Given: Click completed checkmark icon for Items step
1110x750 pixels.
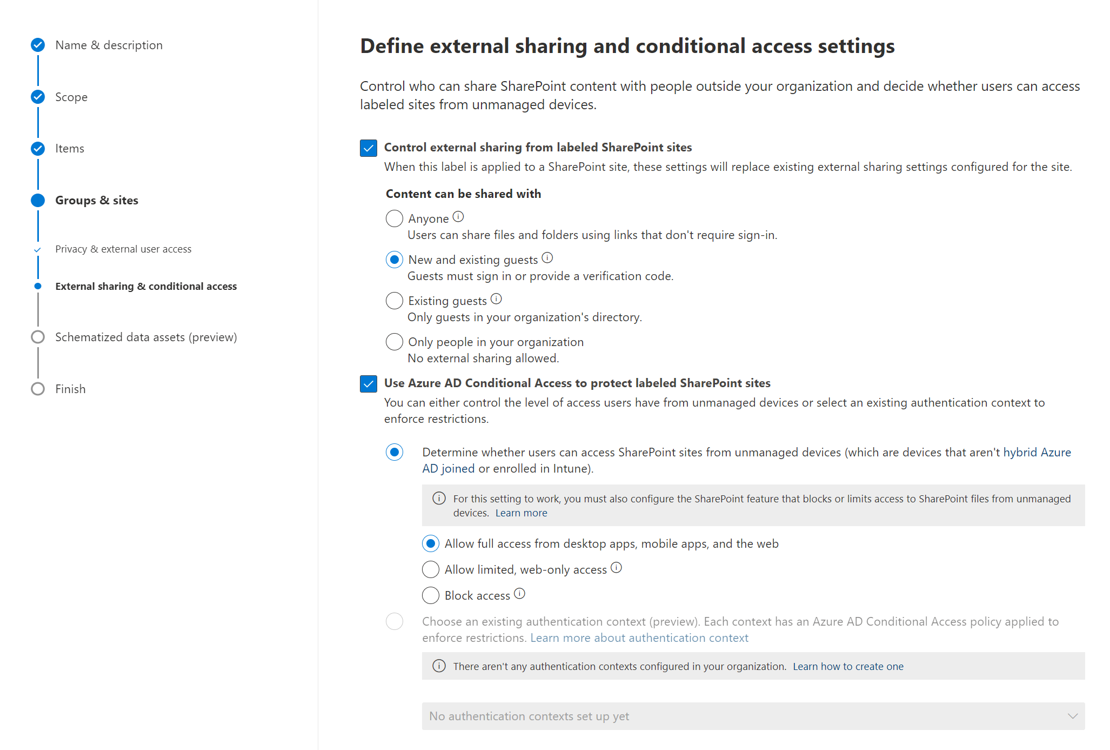Looking at the screenshot, I should pyautogui.click(x=38, y=149).
